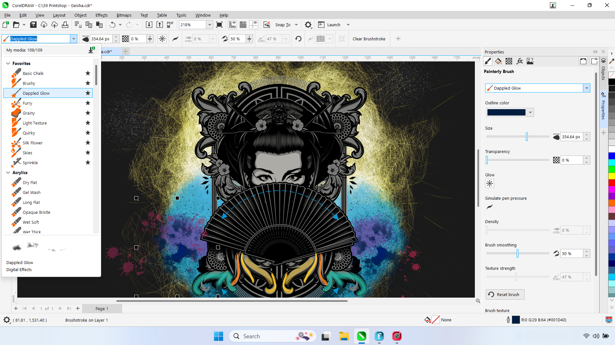615x345 pixels.
Task: Click the Save icon in toolbar
Action: (33, 25)
